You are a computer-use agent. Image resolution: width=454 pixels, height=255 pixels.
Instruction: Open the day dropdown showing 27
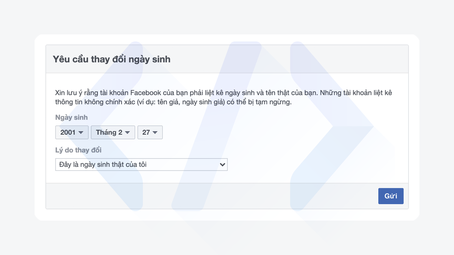pos(150,132)
